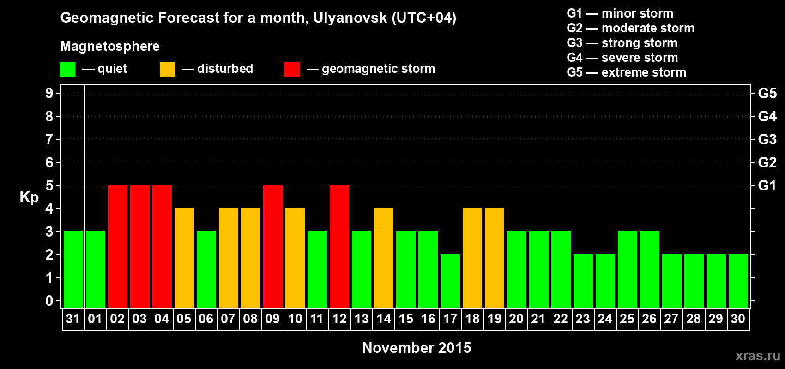Select the orange bar for day 05

(x=184, y=258)
